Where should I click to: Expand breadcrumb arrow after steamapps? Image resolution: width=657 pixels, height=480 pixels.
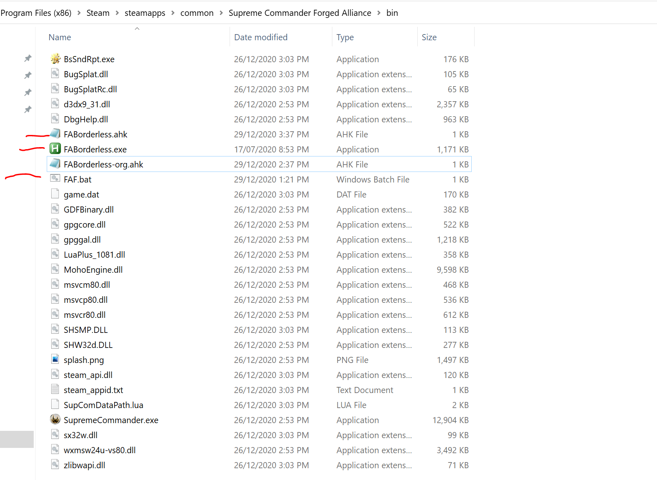pyautogui.click(x=173, y=13)
